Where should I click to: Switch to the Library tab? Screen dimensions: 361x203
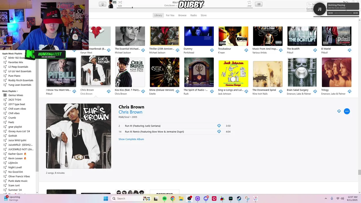[x=158, y=15]
